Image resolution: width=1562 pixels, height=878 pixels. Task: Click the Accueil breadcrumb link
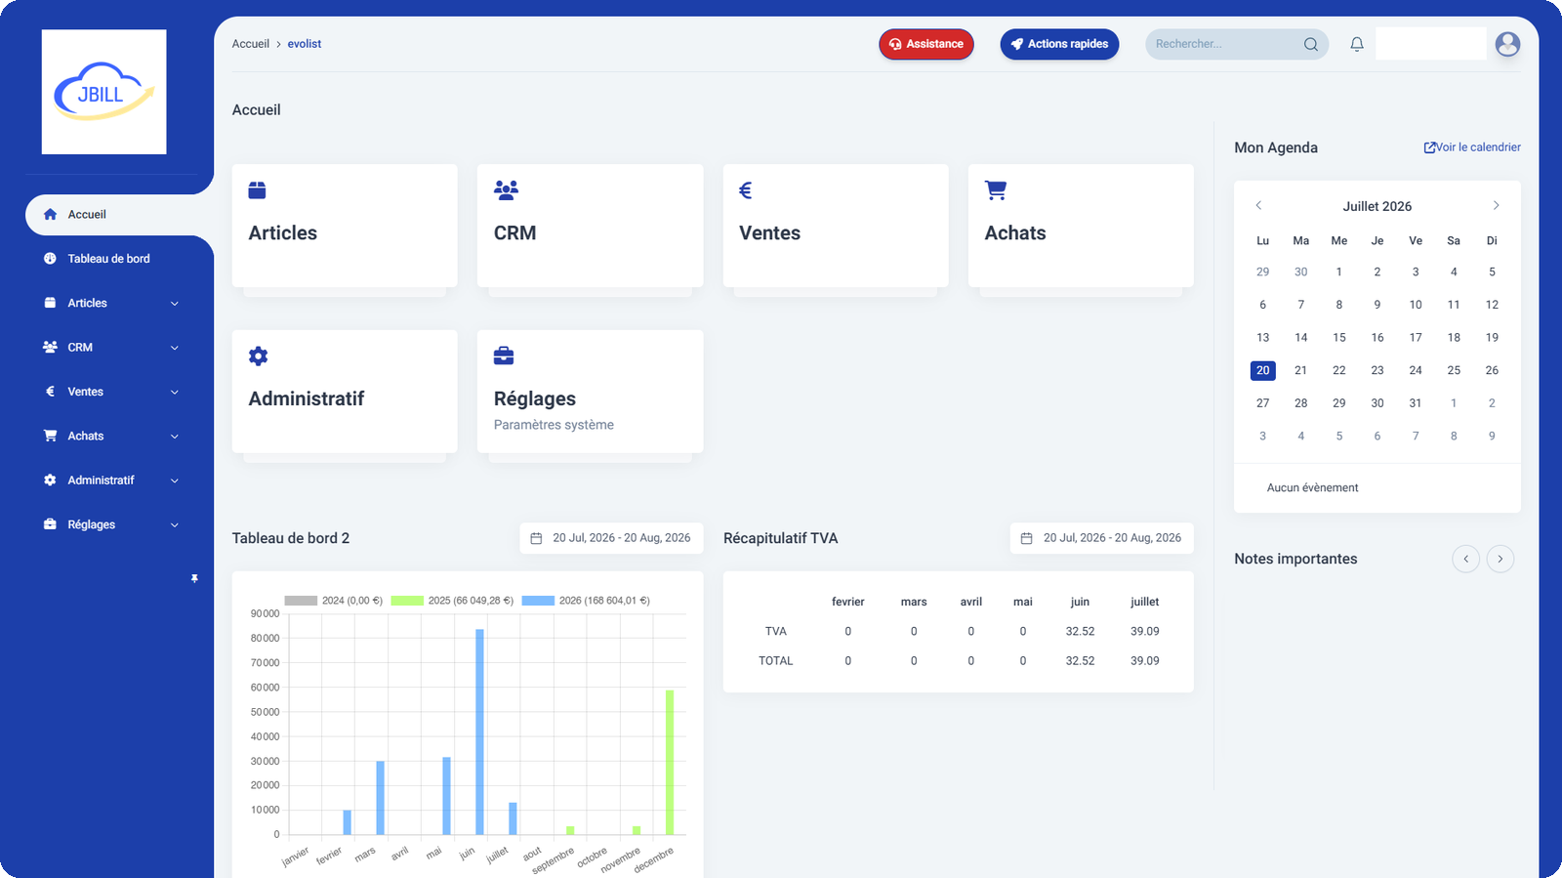point(250,44)
